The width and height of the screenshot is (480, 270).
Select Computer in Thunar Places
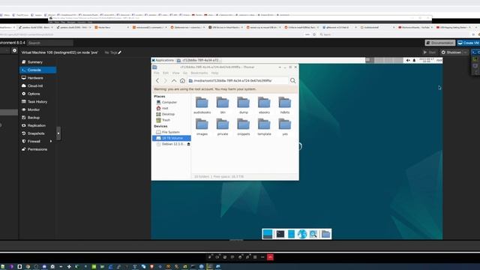(x=172, y=102)
